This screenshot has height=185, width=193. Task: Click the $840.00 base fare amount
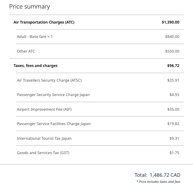pos(172,37)
